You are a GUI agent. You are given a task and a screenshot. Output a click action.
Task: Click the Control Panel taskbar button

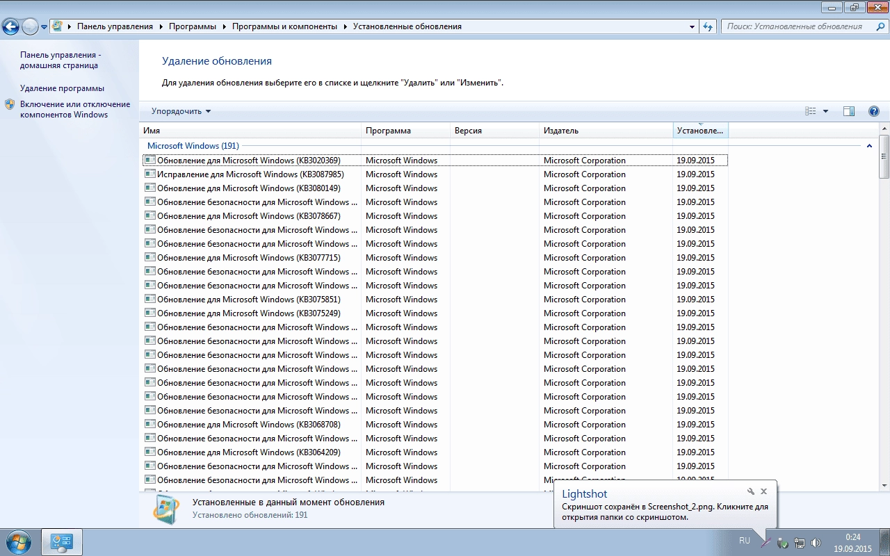[x=62, y=542]
